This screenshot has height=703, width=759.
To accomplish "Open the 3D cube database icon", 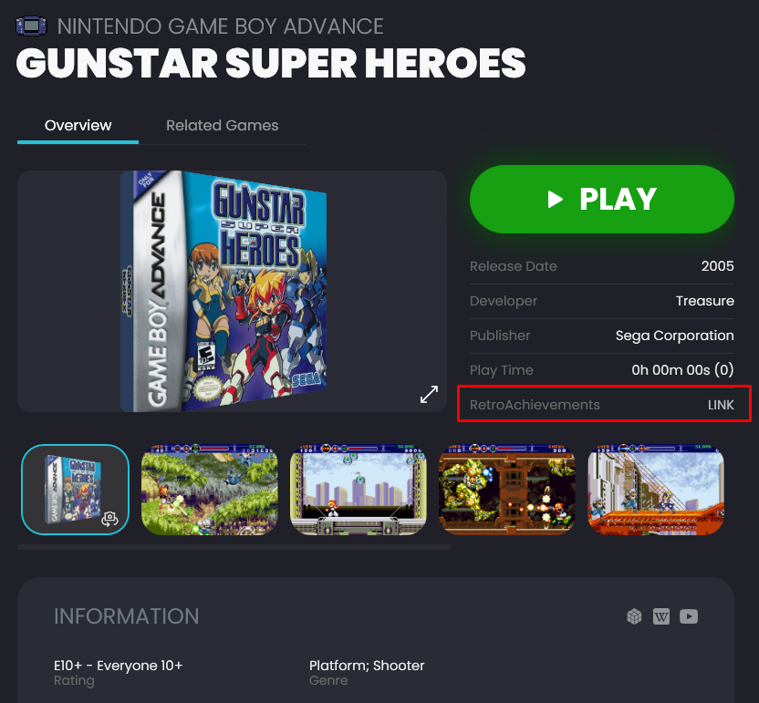I will 634,616.
